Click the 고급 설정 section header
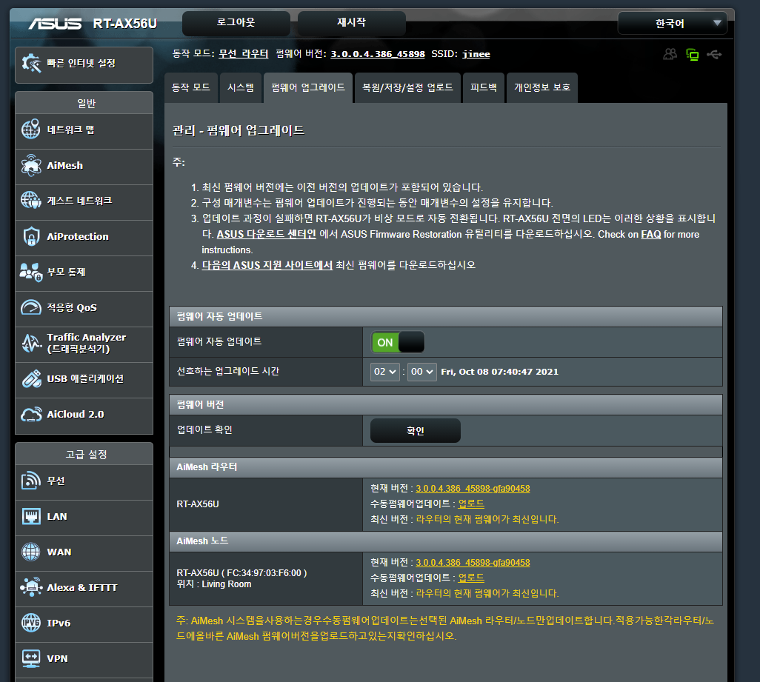The width and height of the screenshot is (760, 682). point(86,455)
